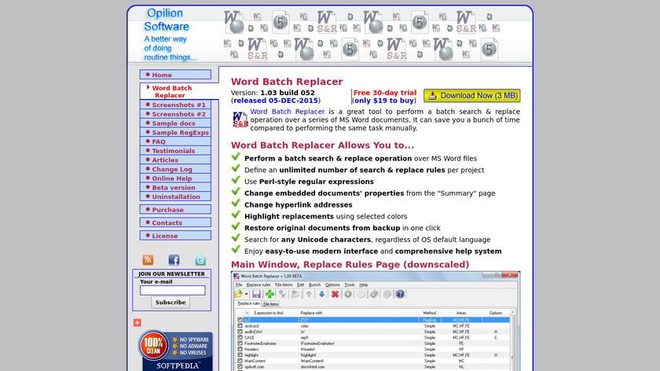Click the green plus Add rule icon
Viewport: 660px width, 371px height.
269,294
